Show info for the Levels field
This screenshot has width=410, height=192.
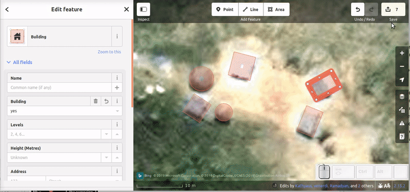117,124
